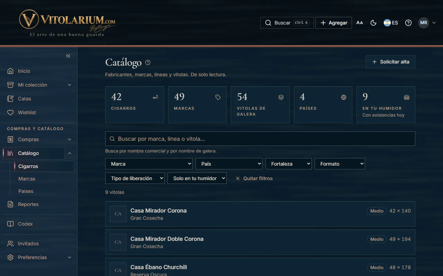The width and height of the screenshot is (443, 276).
Task: Click the Mi colección archive icon
Action: point(10,85)
